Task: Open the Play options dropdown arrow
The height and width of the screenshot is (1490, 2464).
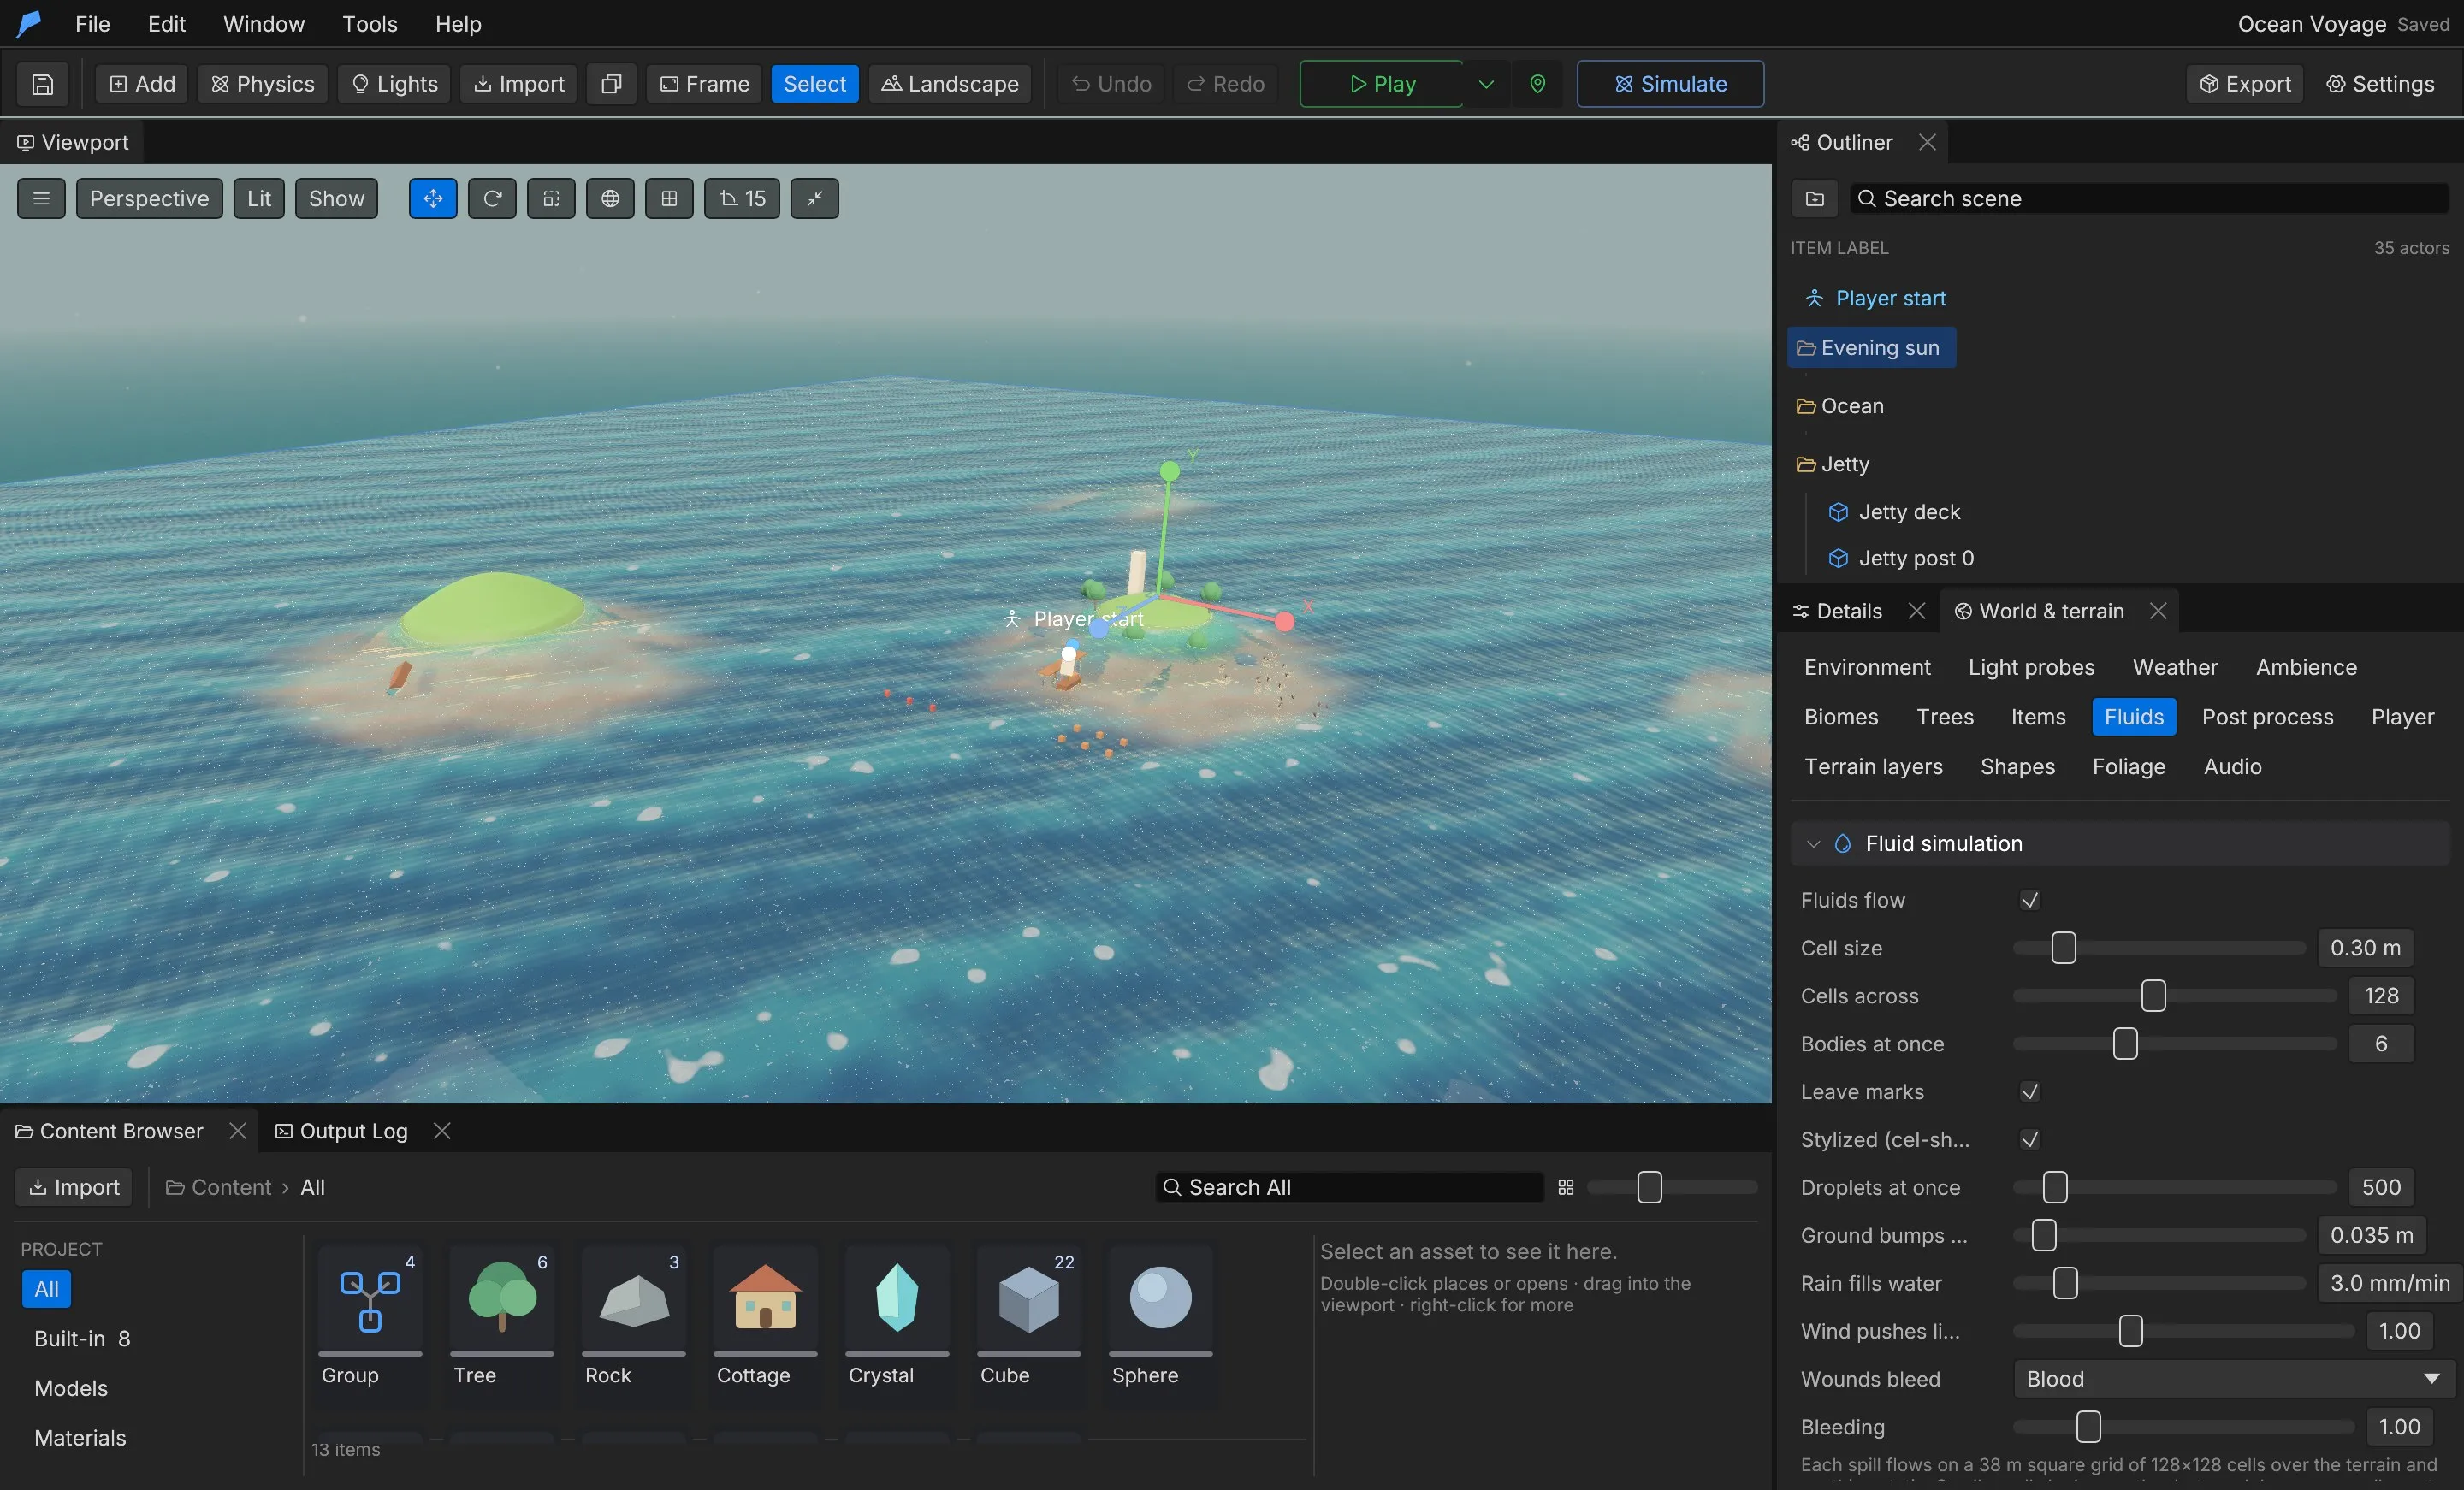Action: point(1486,84)
